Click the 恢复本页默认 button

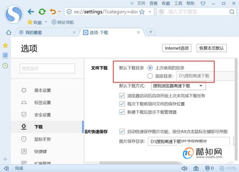(212, 48)
